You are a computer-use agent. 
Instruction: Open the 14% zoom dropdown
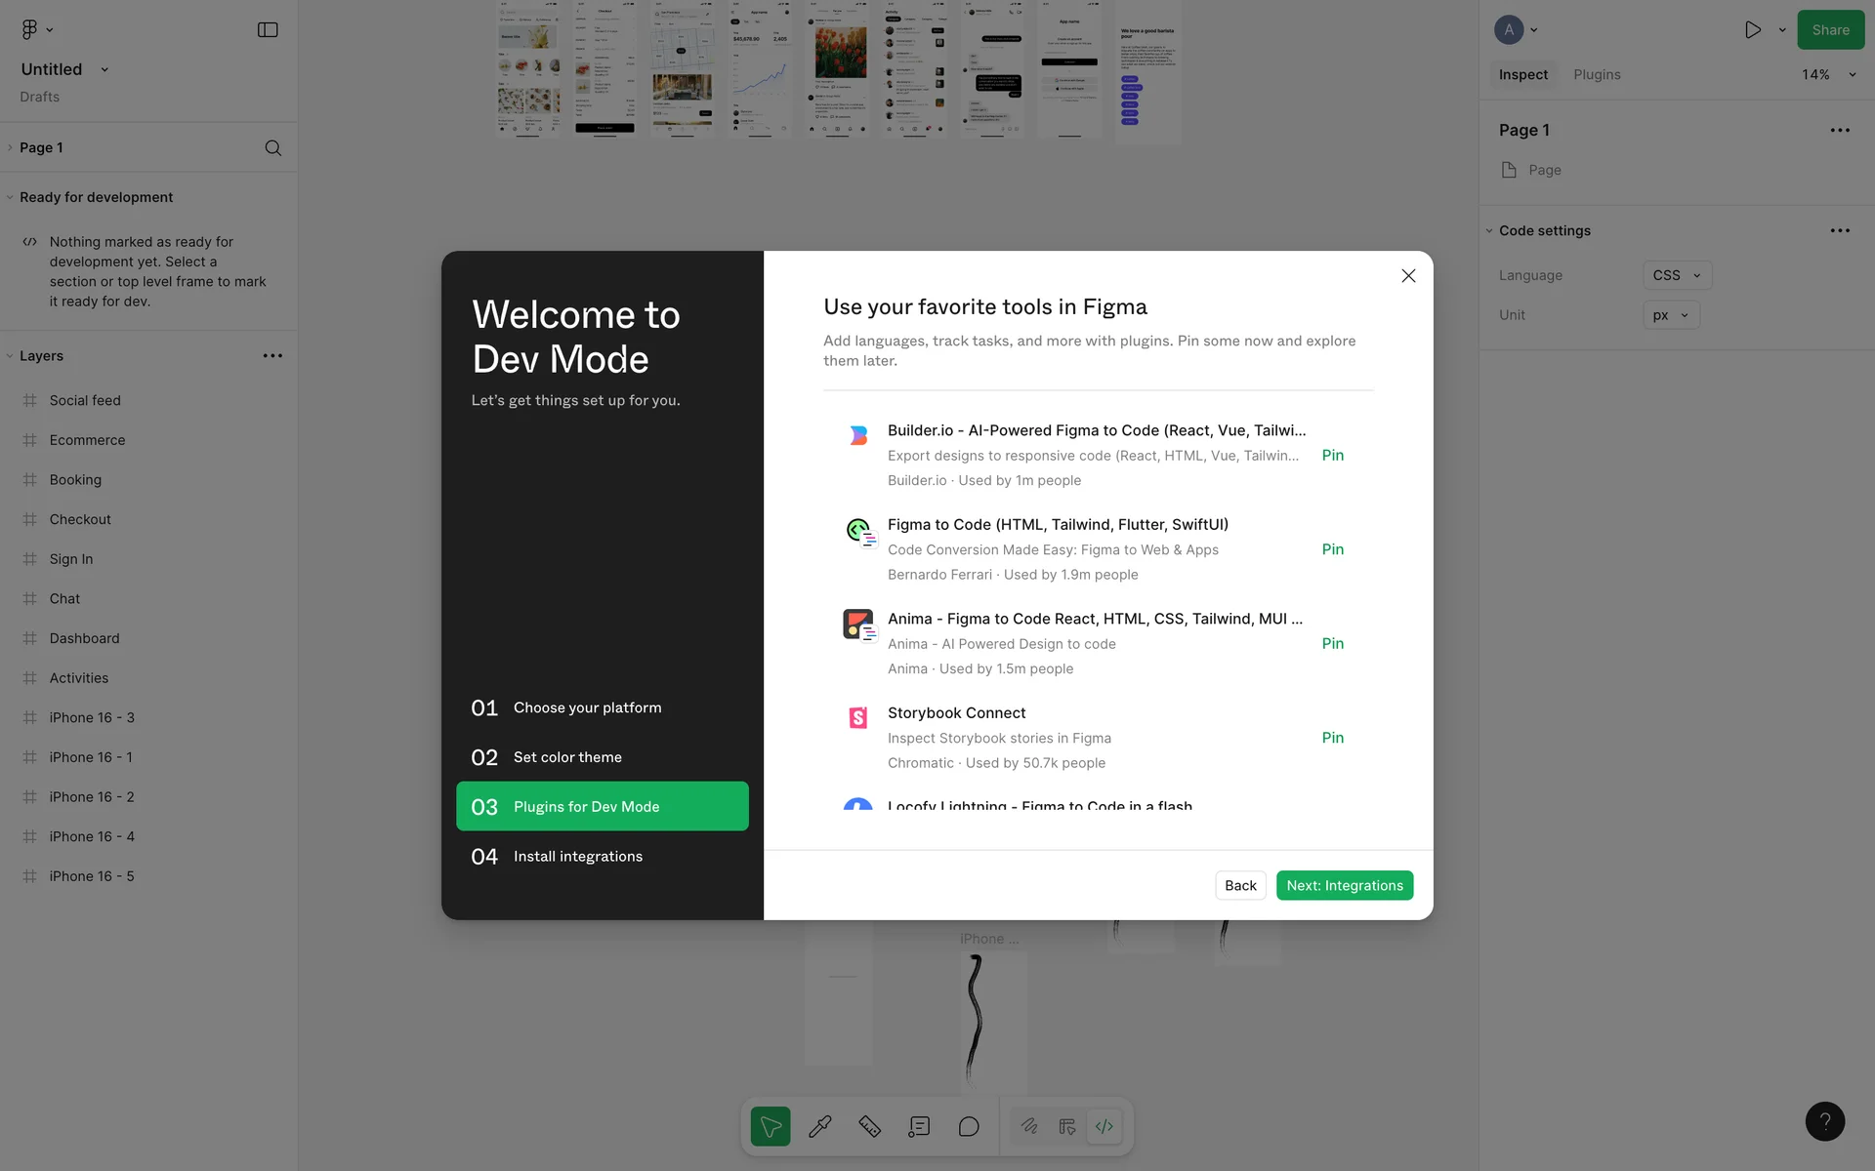click(1828, 75)
